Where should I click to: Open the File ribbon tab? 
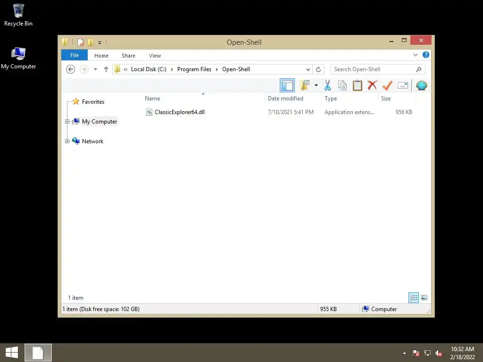click(x=75, y=55)
